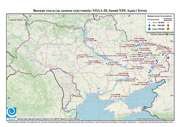Click the 2022 date timestamp label
180x127 pixels.
click(x=18, y=20)
